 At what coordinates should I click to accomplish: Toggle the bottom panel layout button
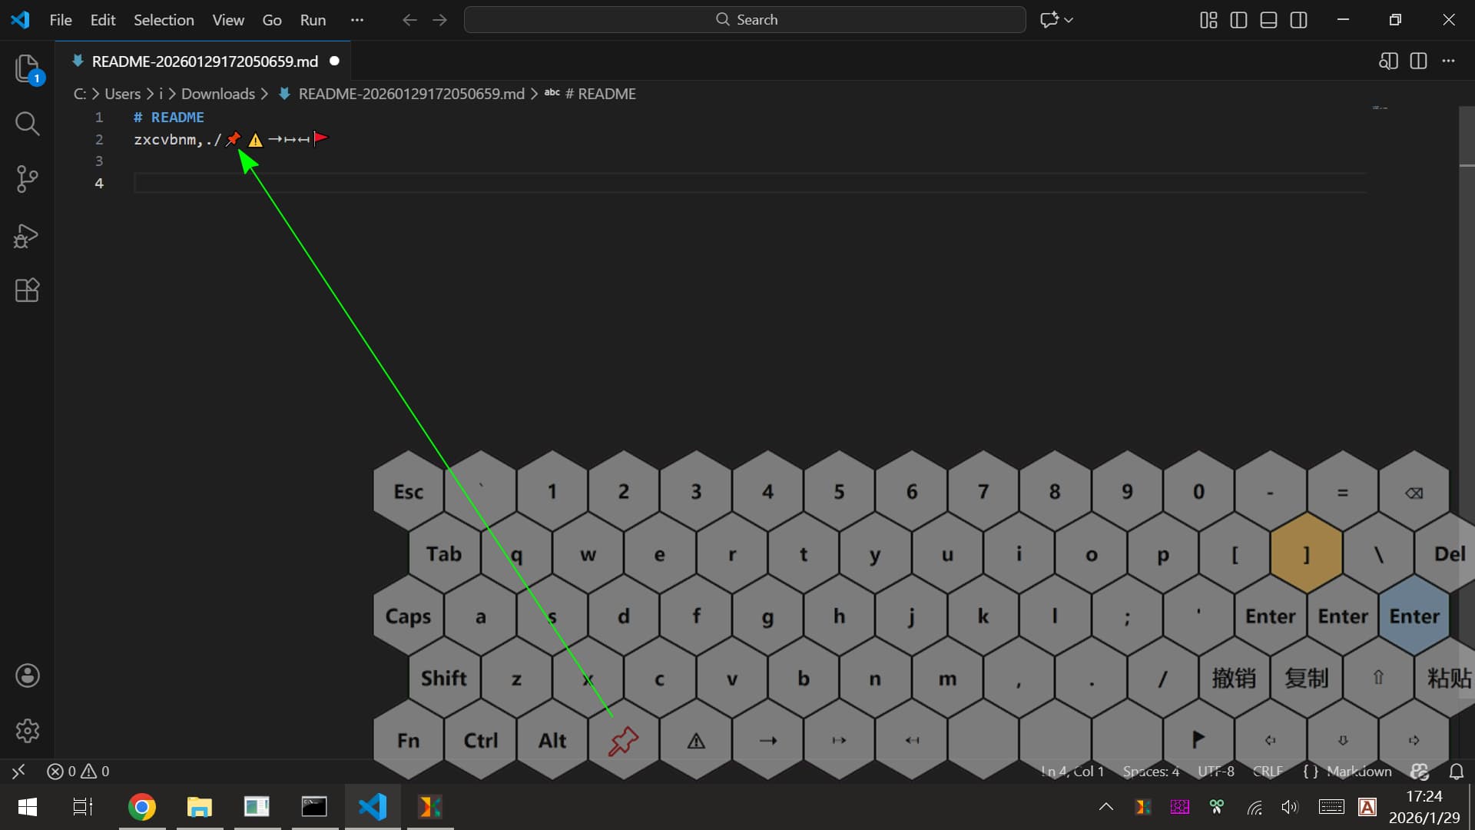point(1268,20)
